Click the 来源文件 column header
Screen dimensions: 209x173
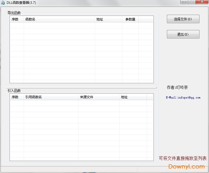[x=99, y=97]
